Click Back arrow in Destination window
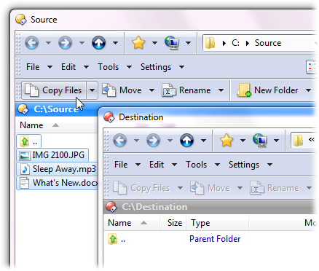319x271 pixels. click(120, 141)
